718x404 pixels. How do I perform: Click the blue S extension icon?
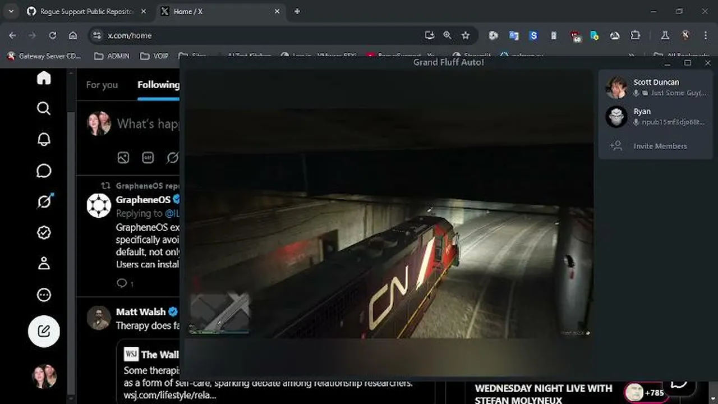pyautogui.click(x=533, y=35)
